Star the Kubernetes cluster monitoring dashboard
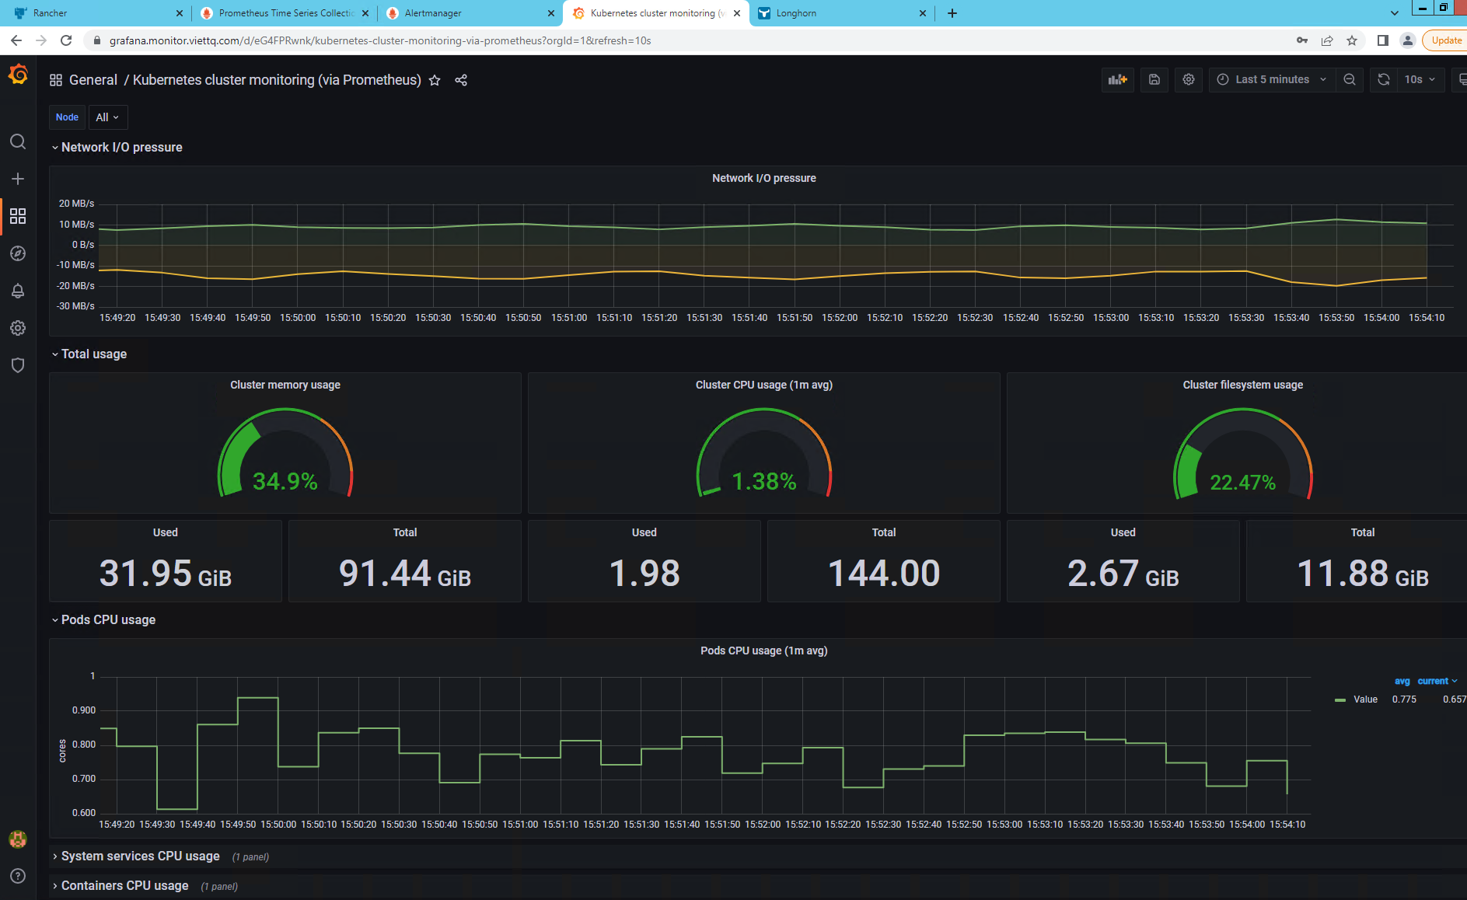 click(x=434, y=80)
